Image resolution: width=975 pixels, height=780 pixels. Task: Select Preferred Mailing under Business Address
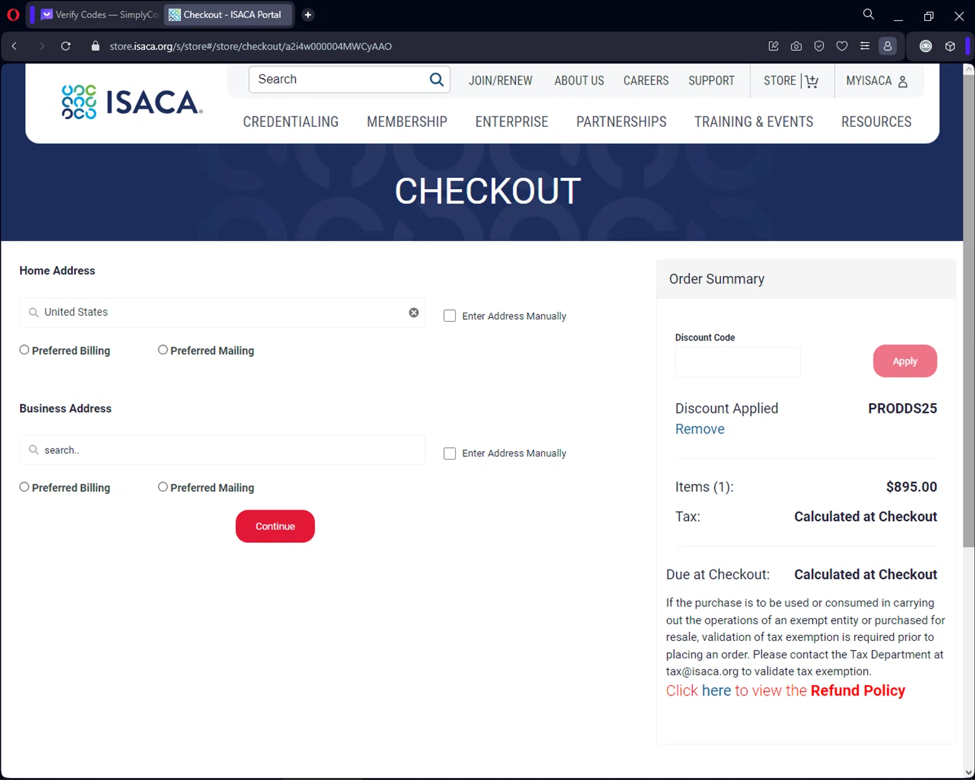(x=162, y=487)
